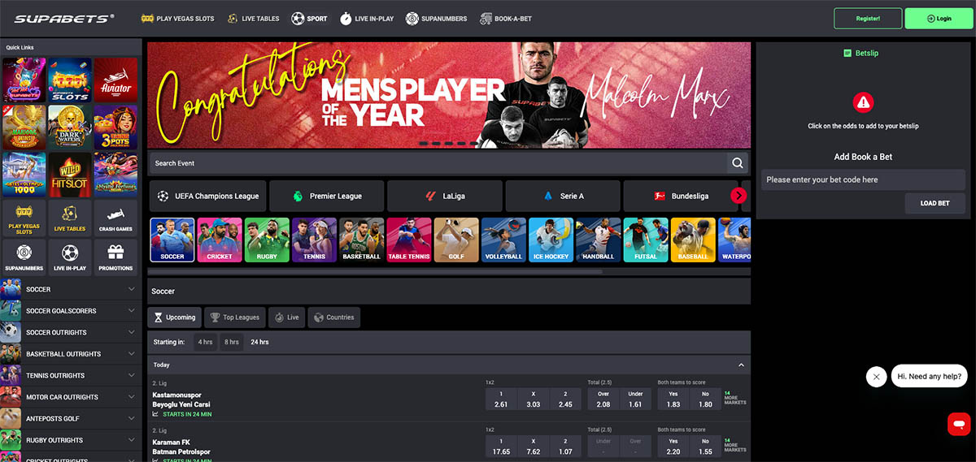The height and width of the screenshot is (462, 976).
Task: Click red arrow to show more leagues
Action: (x=739, y=196)
